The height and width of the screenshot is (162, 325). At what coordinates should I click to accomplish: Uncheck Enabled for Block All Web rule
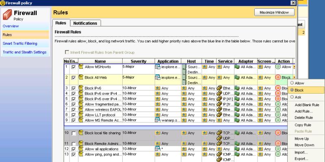click(74, 78)
